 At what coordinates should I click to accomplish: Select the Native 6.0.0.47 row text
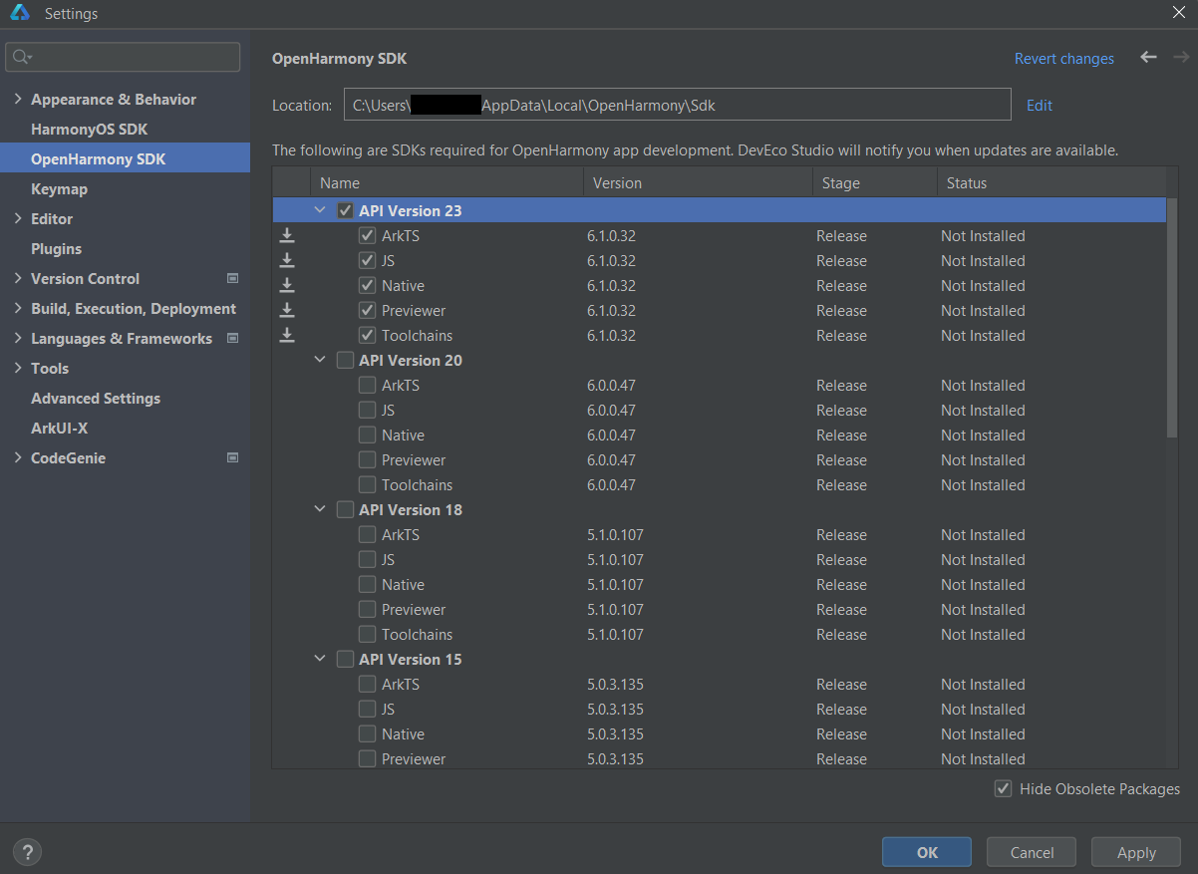(x=403, y=436)
